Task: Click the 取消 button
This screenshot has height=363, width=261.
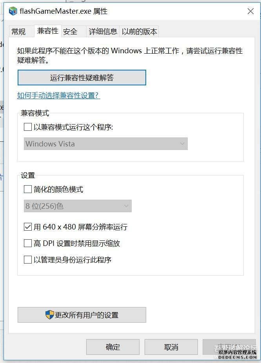Action: (x=171, y=347)
